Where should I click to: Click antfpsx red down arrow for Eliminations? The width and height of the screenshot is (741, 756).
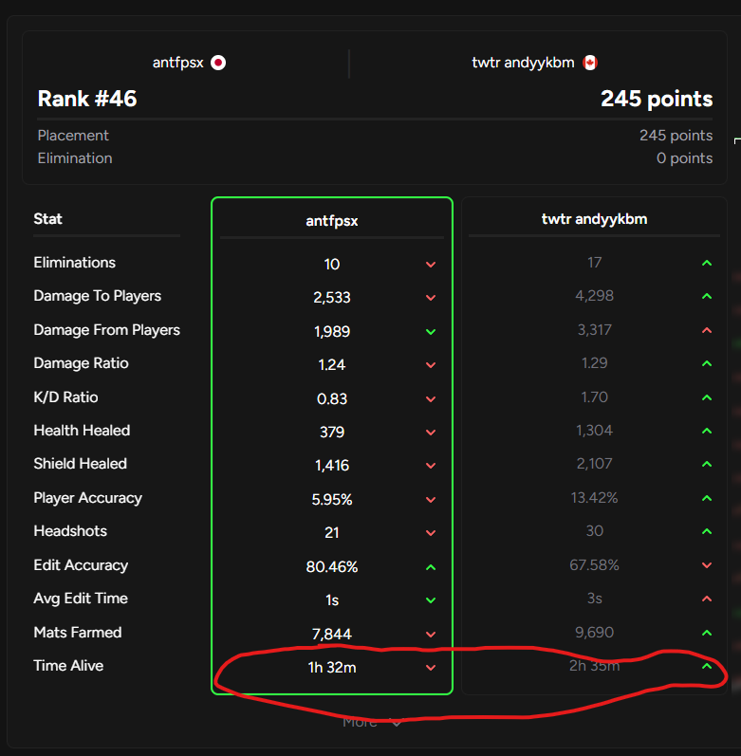[x=431, y=265]
